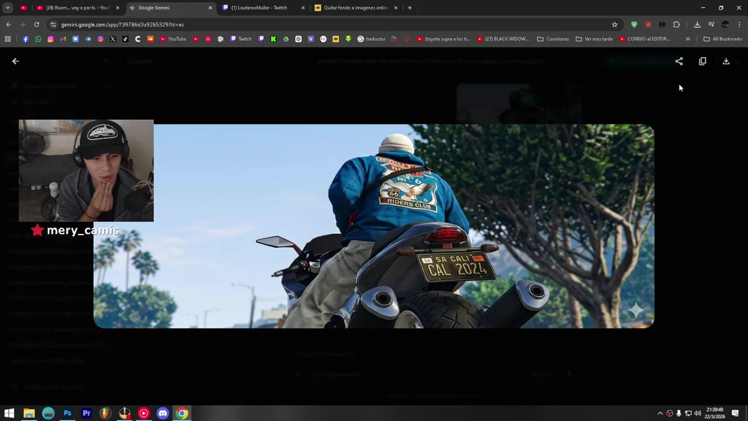Open FL Studio from the taskbar
Image resolution: width=748 pixels, height=421 pixels.
(x=105, y=413)
